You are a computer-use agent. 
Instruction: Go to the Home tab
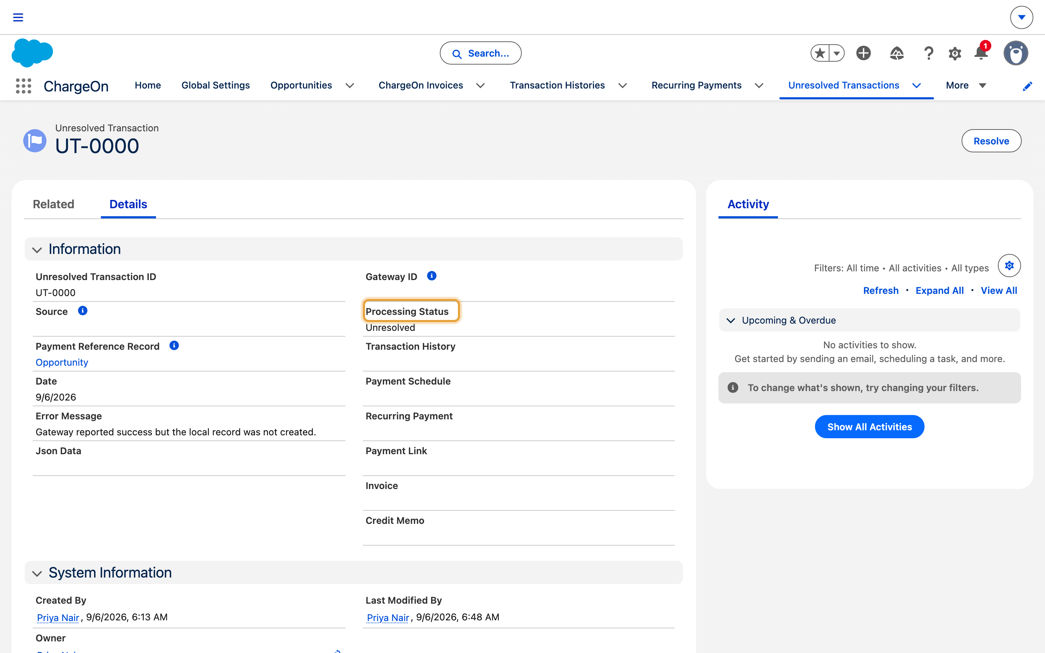(148, 86)
